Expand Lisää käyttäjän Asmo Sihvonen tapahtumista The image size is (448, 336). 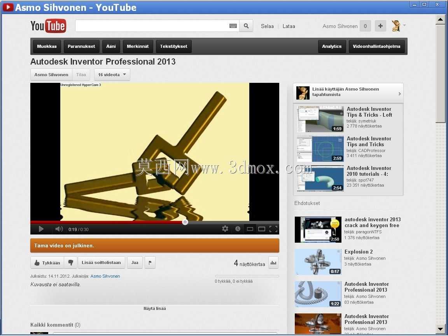point(348,93)
